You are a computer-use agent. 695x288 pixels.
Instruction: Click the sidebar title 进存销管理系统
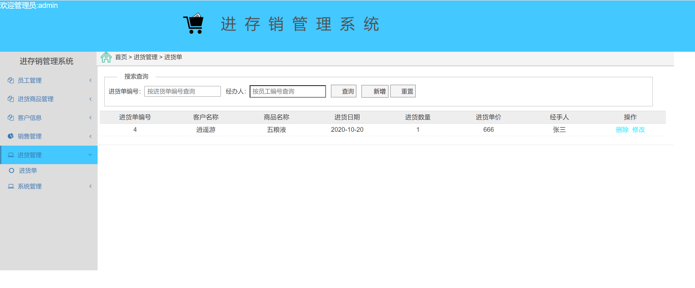point(46,61)
